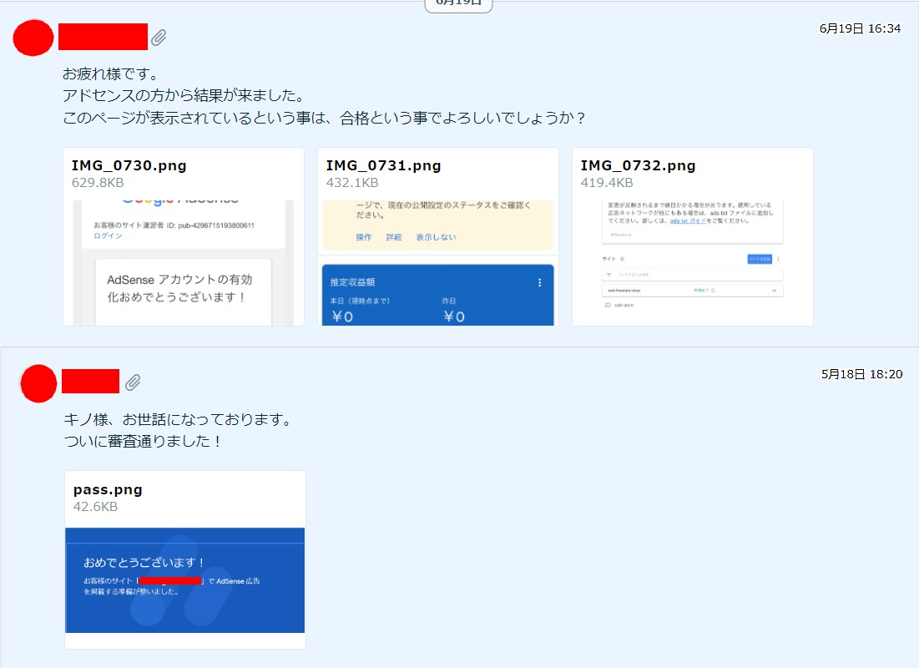
Task: Click the text ついに審査通りました！
Action: (x=143, y=441)
